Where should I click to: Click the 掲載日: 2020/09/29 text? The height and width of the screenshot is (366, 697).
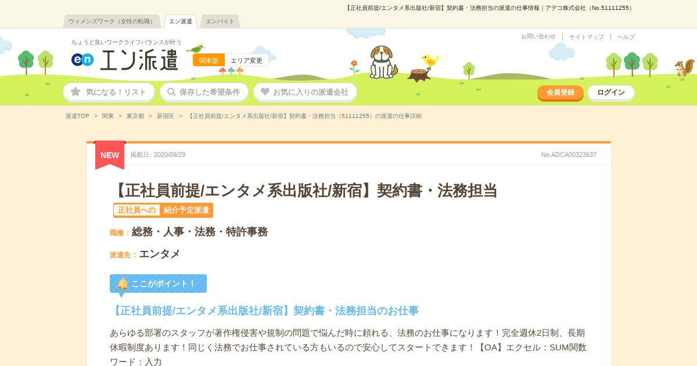pos(158,155)
